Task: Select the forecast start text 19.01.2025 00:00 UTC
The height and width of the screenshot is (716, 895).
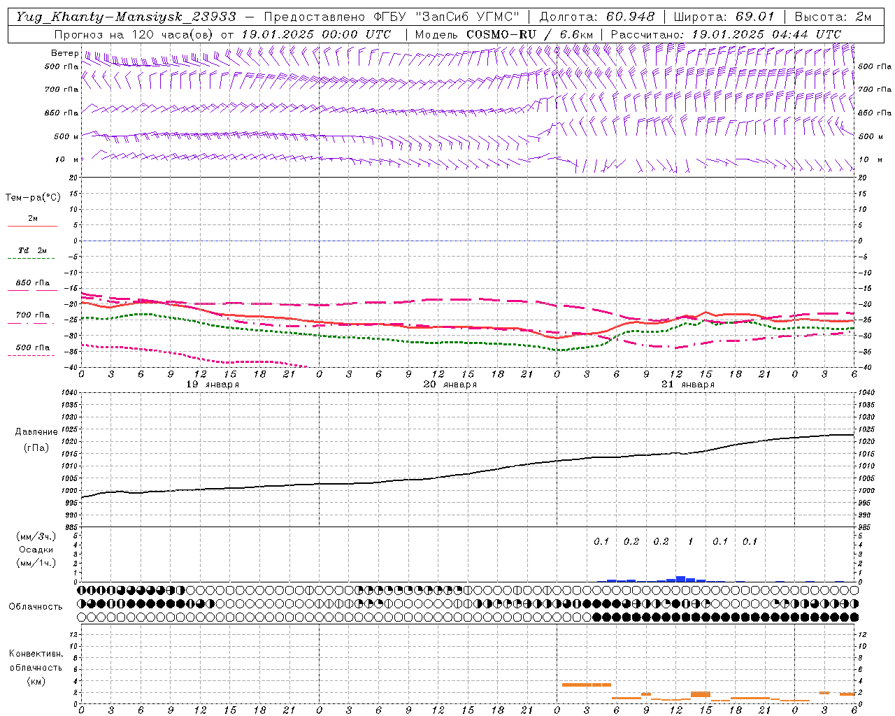Action: click(316, 34)
